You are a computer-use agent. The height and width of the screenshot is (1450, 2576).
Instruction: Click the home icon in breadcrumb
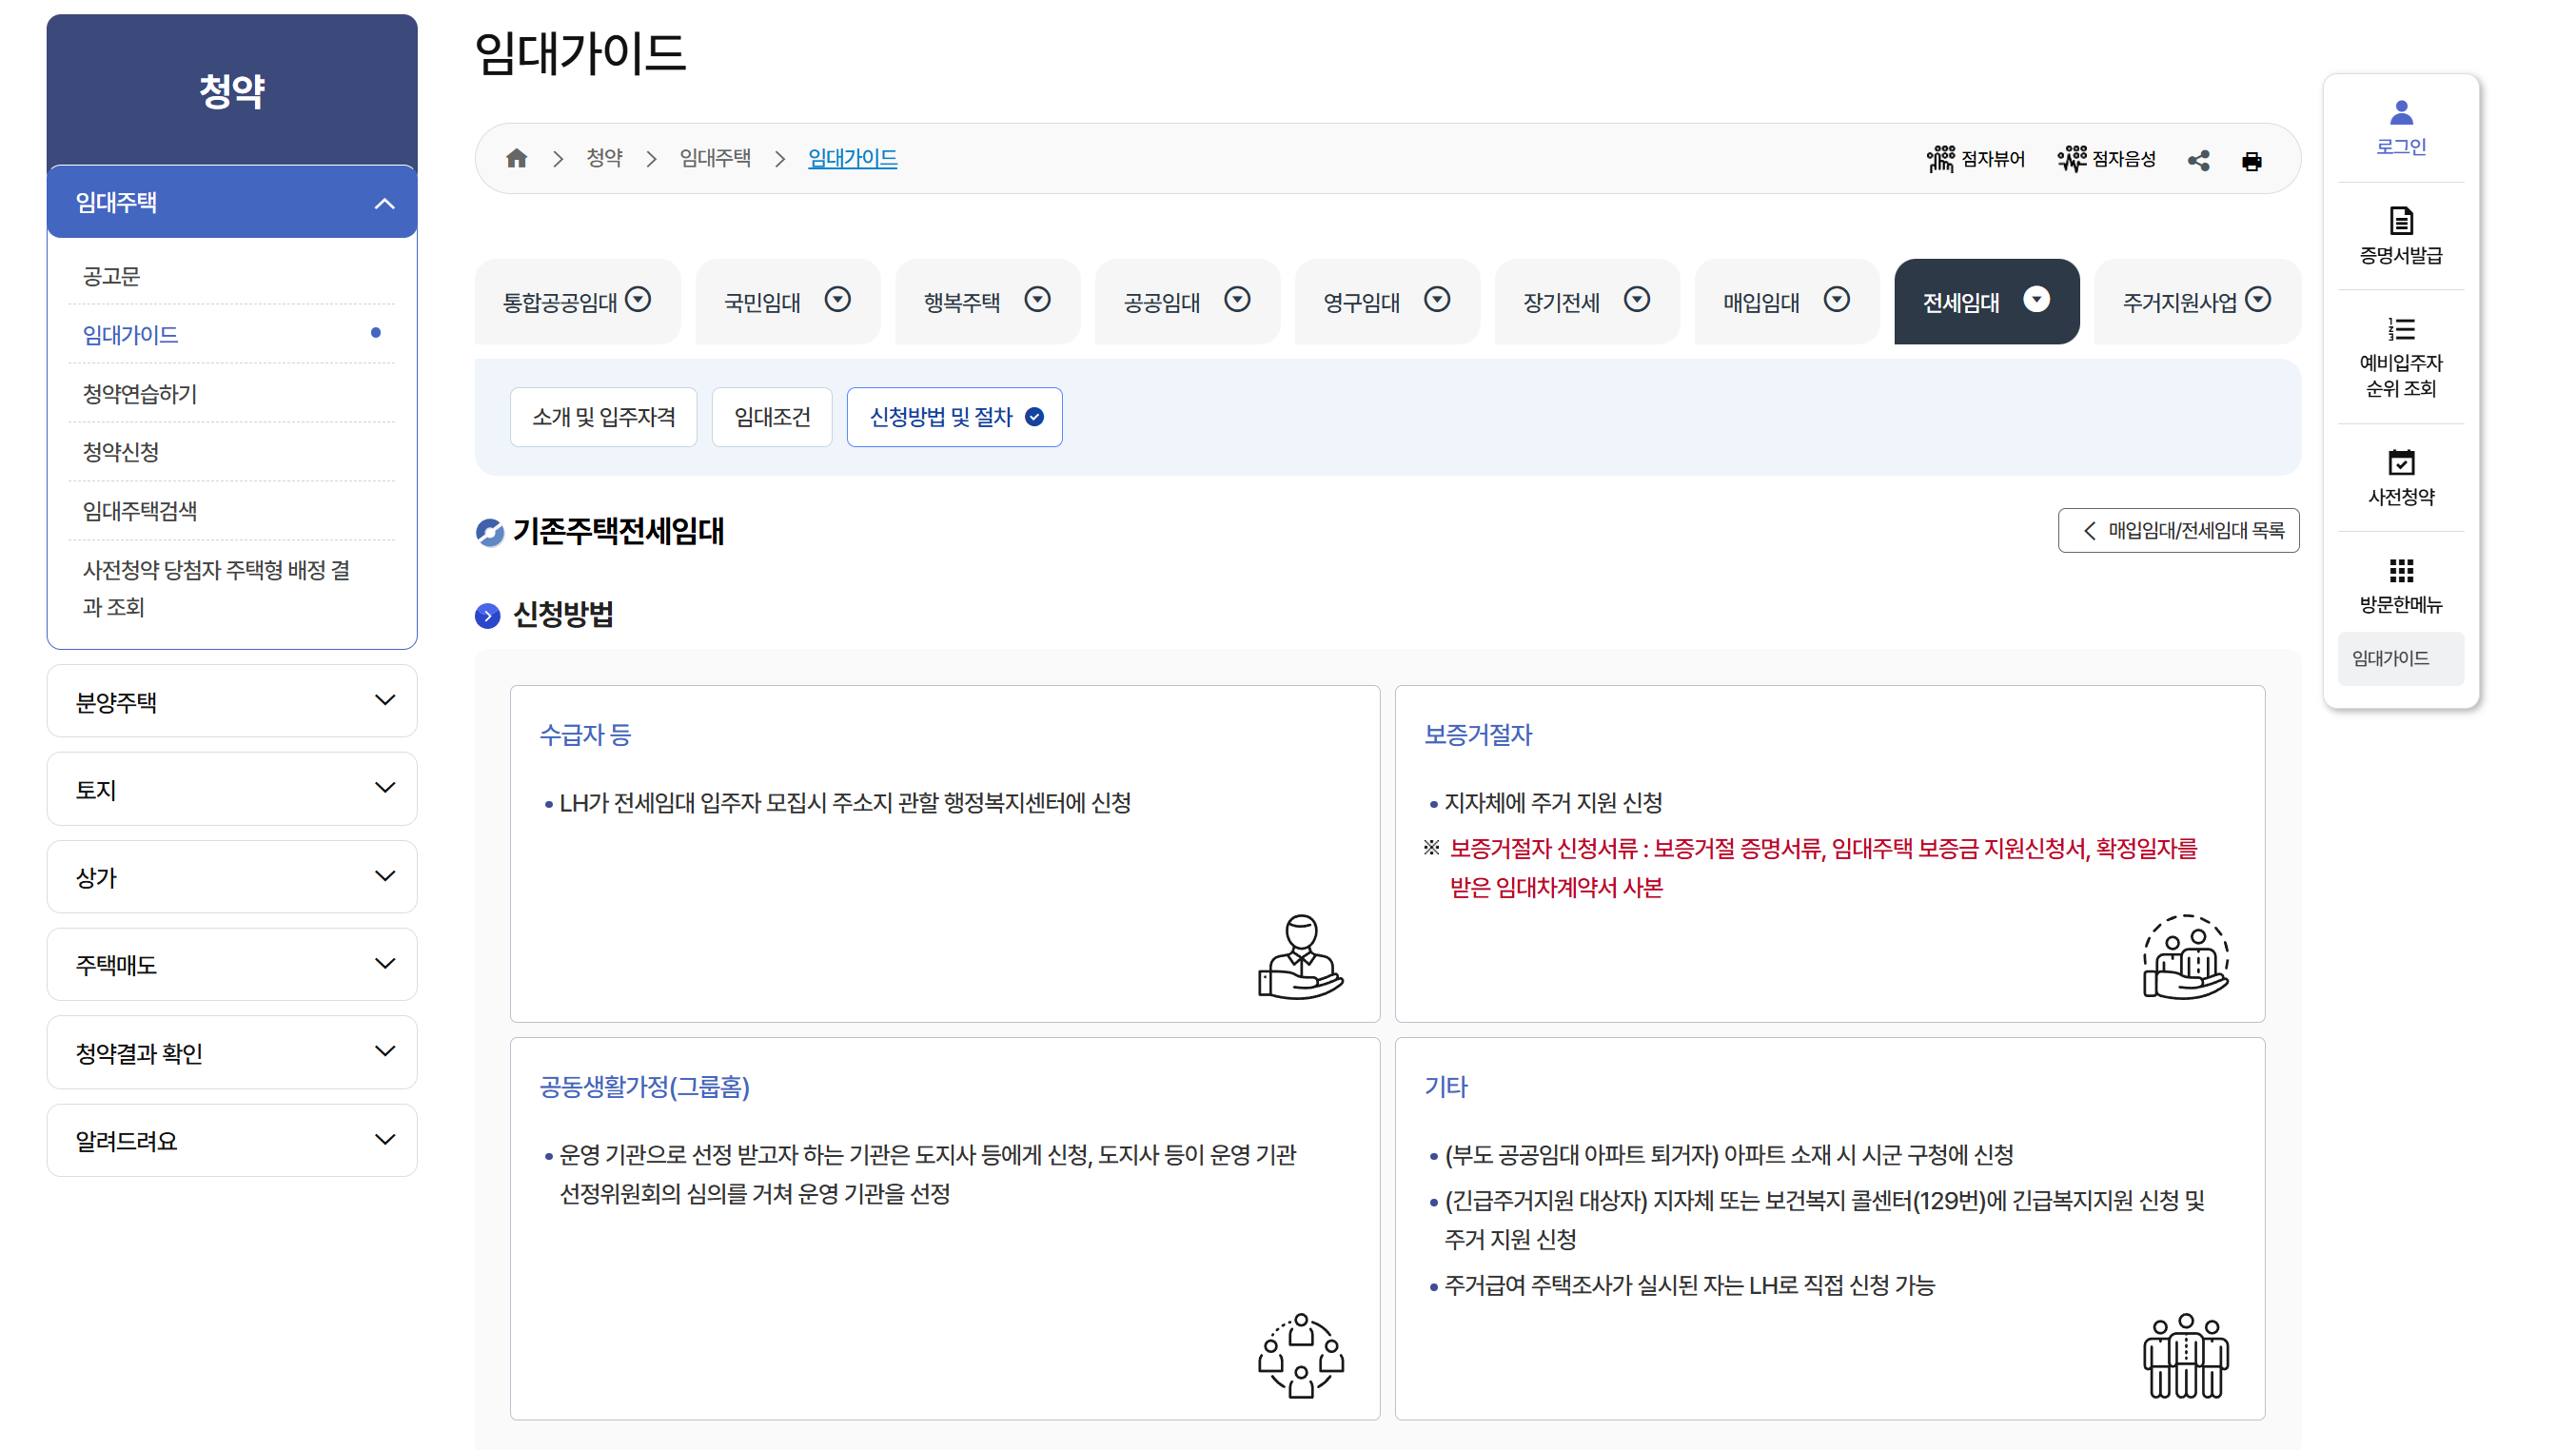pos(516,158)
